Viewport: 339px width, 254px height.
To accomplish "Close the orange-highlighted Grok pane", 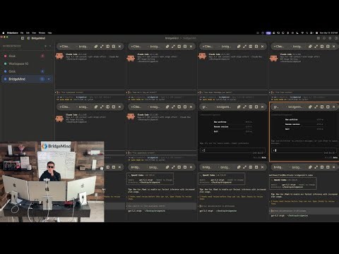I will [333, 107].
